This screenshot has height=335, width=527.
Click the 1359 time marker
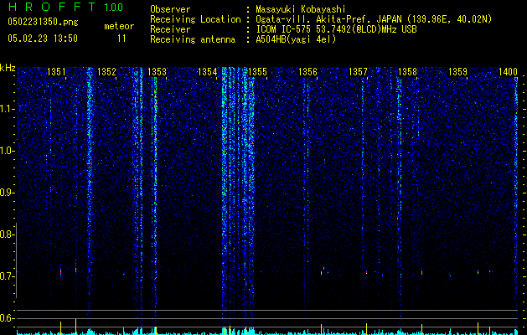click(458, 72)
